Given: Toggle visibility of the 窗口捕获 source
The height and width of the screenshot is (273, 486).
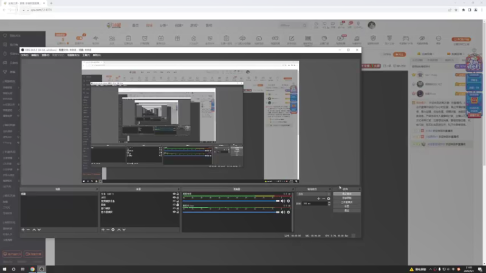Looking at the screenshot, I should (x=174, y=208).
